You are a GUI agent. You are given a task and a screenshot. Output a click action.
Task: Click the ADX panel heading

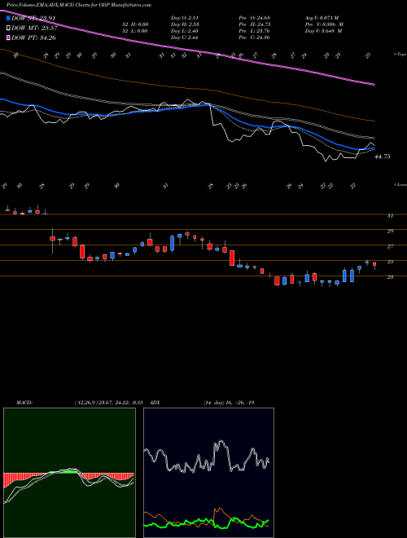[155, 403]
